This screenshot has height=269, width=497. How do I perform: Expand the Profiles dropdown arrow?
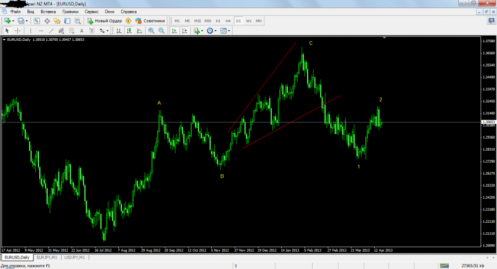[27, 21]
